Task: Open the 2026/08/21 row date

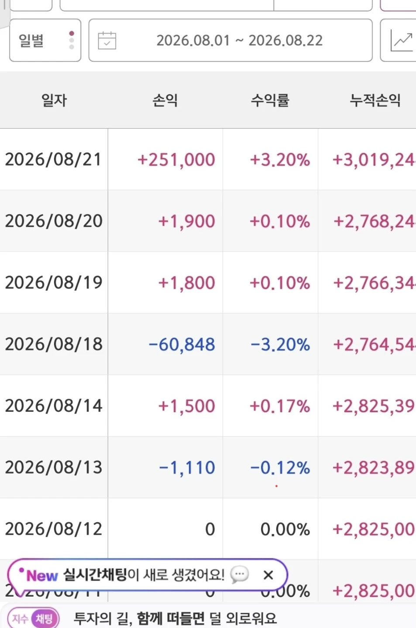Action: pyautogui.click(x=53, y=159)
